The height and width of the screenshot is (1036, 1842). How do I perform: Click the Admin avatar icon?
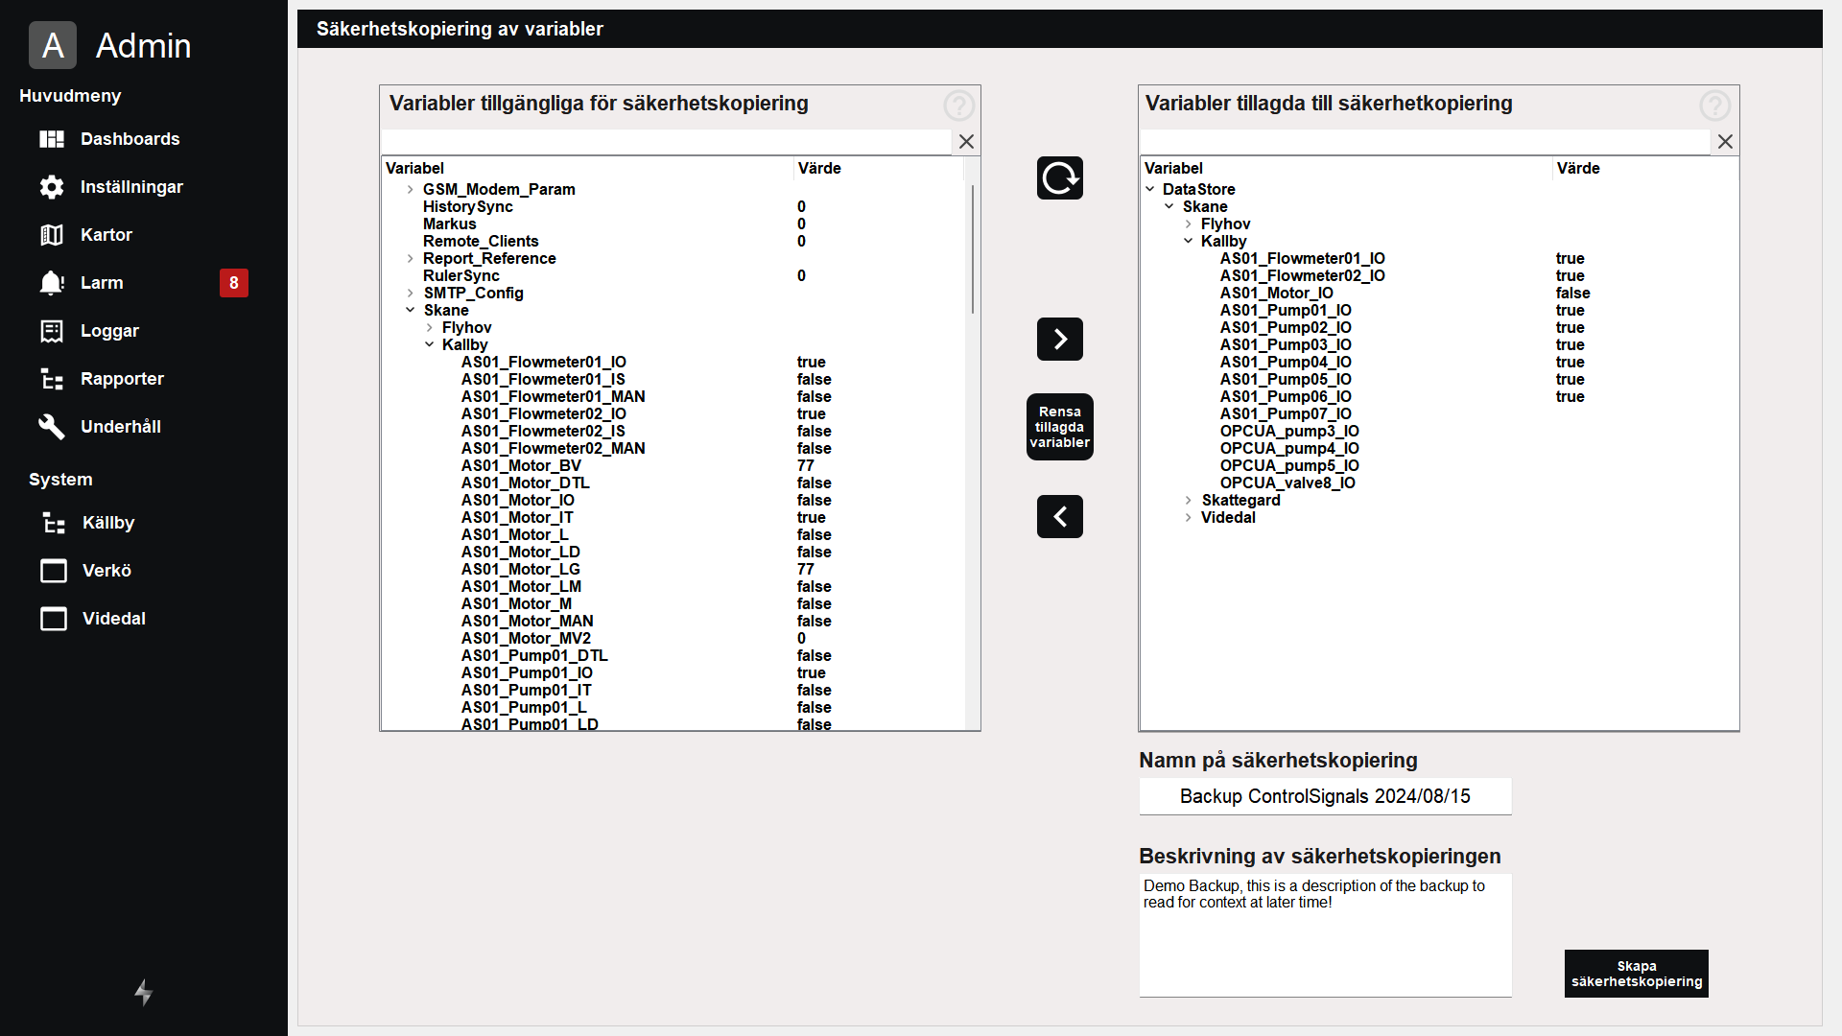pos(53,45)
